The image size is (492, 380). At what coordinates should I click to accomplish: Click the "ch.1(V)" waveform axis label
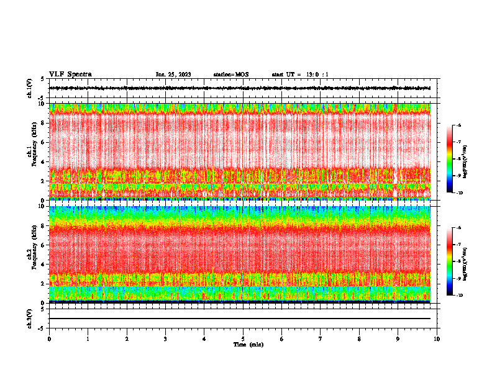(30, 88)
